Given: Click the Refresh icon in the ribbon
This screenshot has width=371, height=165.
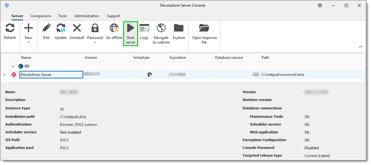Looking at the screenshot, I should (x=10, y=28).
